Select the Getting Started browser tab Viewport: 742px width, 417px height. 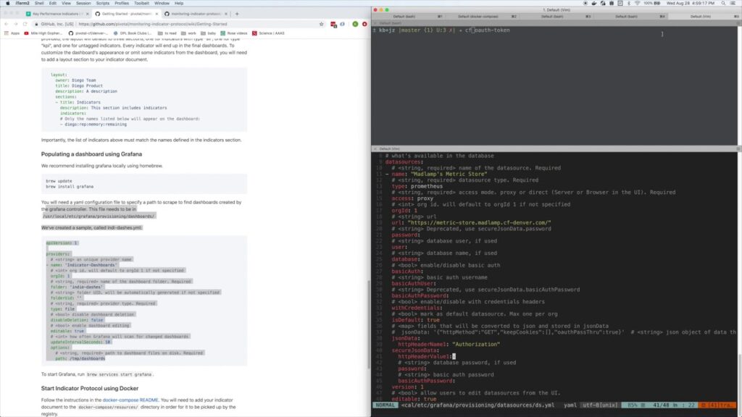(x=125, y=14)
